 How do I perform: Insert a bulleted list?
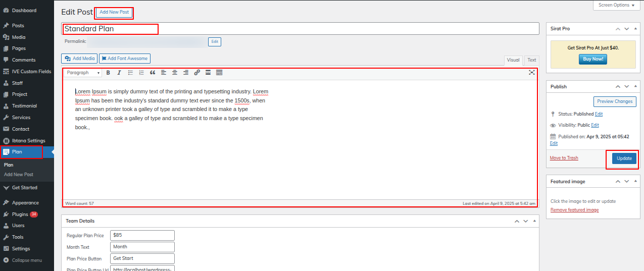(130, 73)
